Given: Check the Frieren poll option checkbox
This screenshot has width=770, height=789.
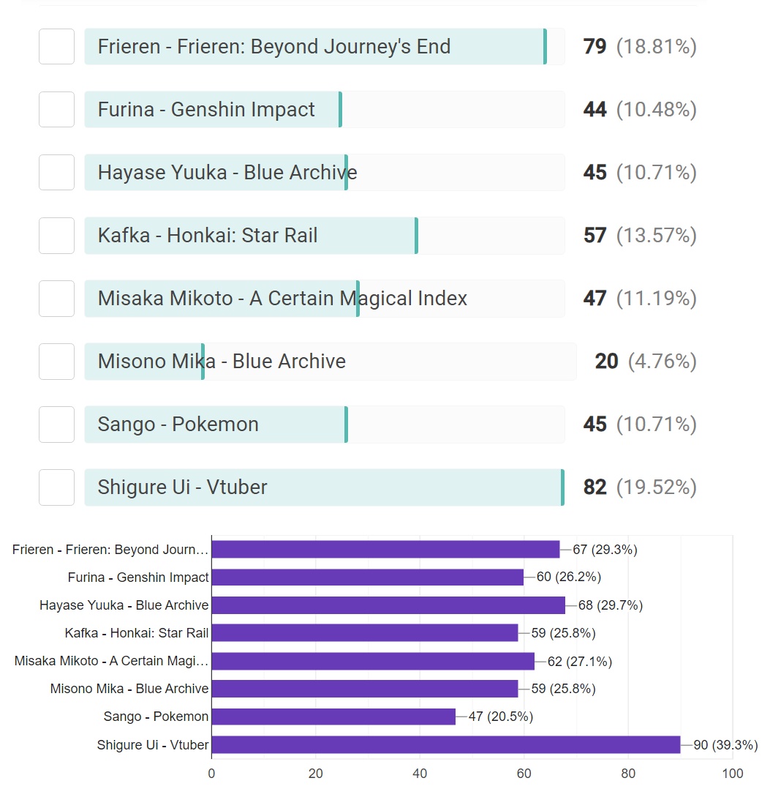Looking at the screenshot, I should click(56, 47).
